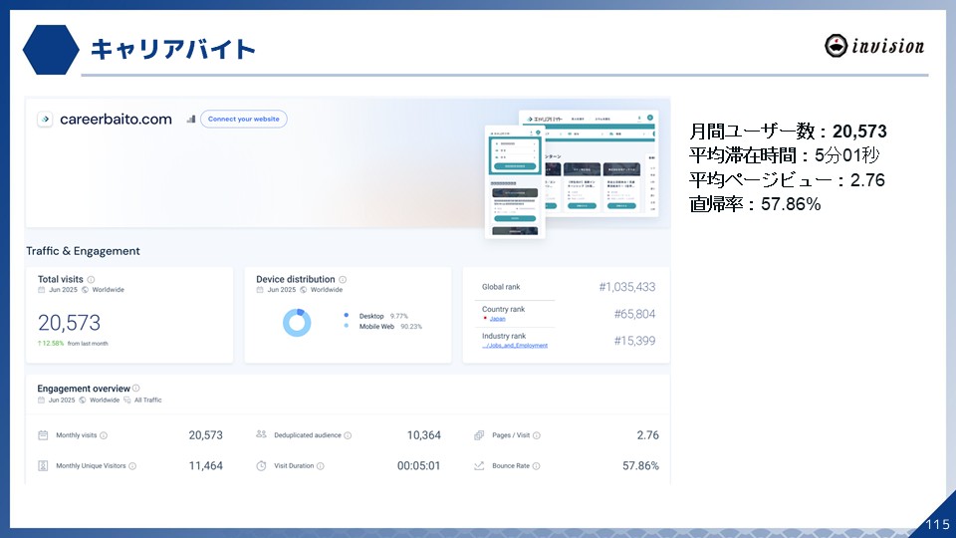This screenshot has width=956, height=538.
Task: Click the All Traffic filter icon
Action: [126, 401]
